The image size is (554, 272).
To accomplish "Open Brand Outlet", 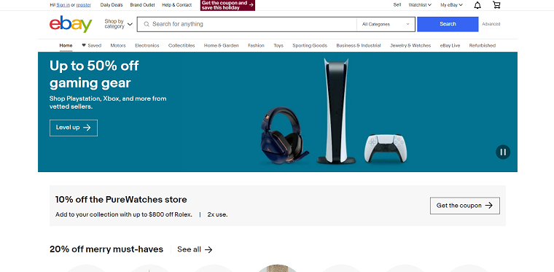I will point(142,5).
